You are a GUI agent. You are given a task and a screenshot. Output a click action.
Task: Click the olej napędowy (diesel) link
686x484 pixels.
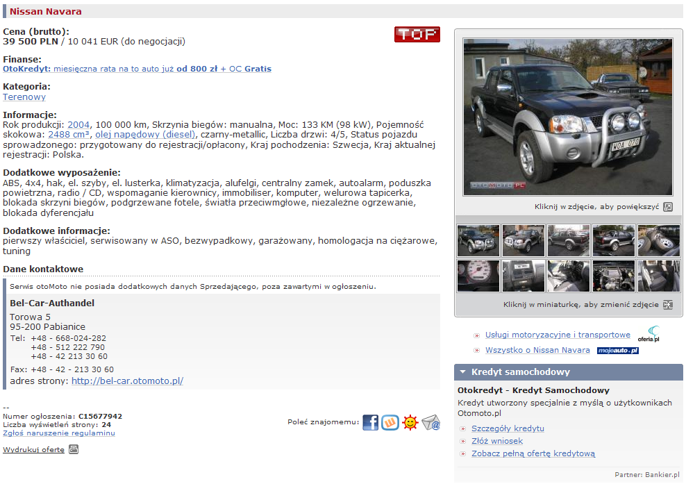point(145,134)
